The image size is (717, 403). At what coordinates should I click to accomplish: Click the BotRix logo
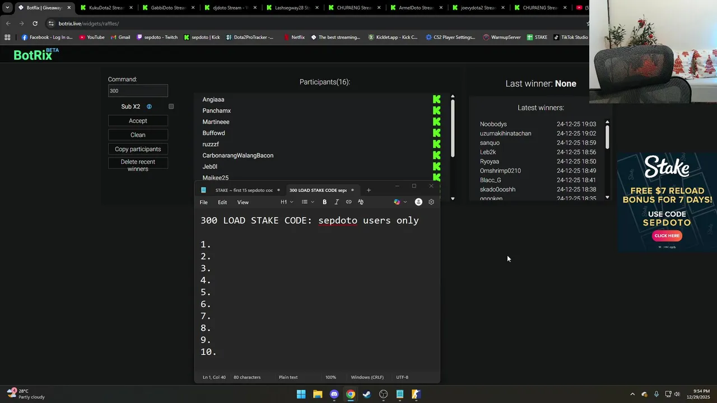pyautogui.click(x=36, y=54)
